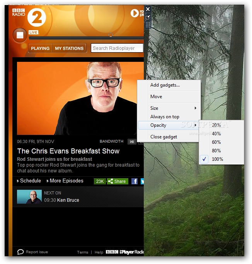Screen dimensions: 252x264
Task: Open the Terms link
Action: click(x=83, y=252)
